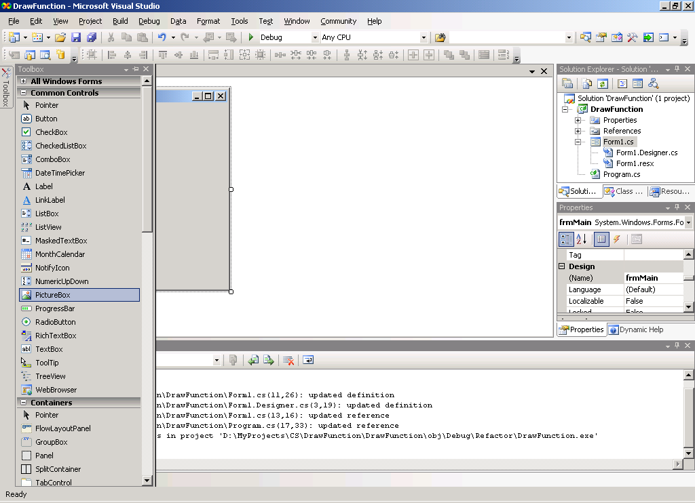This screenshot has width=695, height=503.
Task: Click View Code icon in Solution Explorer
Action: (622, 83)
